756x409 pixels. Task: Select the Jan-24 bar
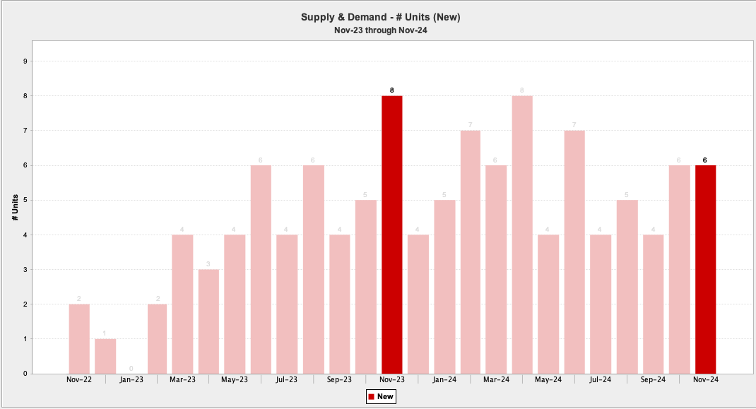(444, 287)
